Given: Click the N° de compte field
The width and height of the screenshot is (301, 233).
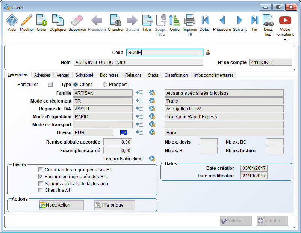Looking at the screenshot, I should click(271, 62).
